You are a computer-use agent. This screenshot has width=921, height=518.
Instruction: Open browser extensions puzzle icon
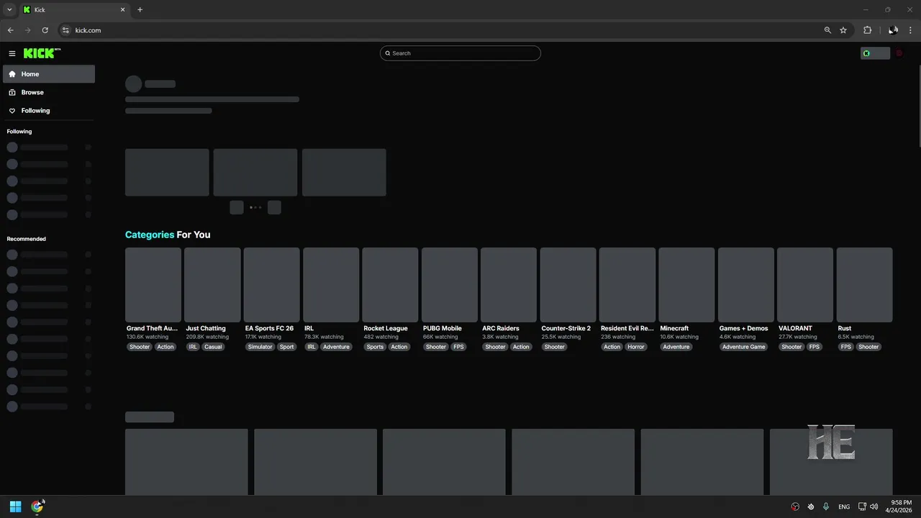click(867, 30)
